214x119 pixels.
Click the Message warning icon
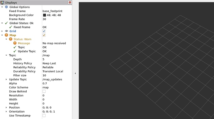pyautogui.click(x=15, y=43)
